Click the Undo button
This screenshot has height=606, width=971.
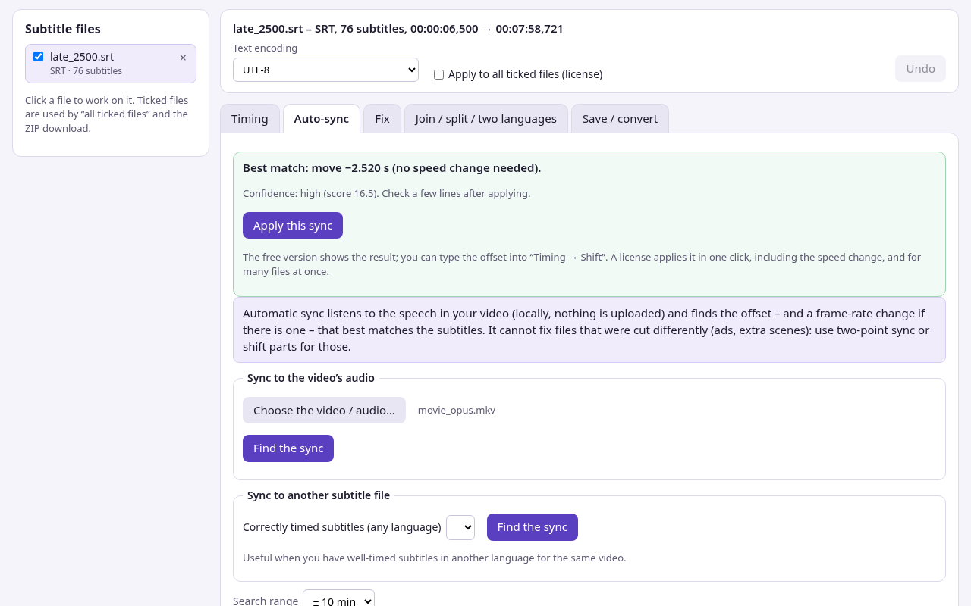(x=920, y=68)
